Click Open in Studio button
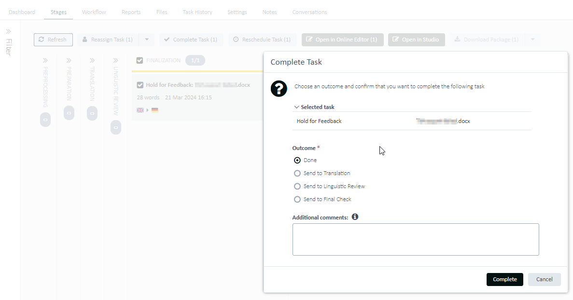This screenshot has width=573, height=300. click(x=416, y=40)
